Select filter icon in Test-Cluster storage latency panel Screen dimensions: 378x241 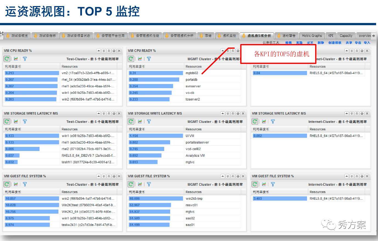click(x=25, y=121)
